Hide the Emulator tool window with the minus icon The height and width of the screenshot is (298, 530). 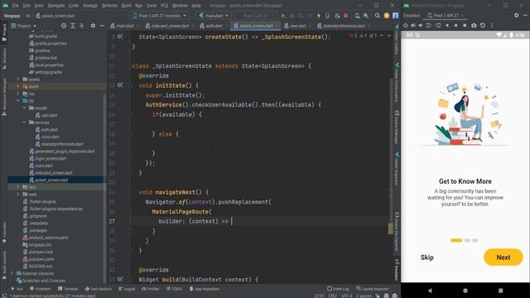(525, 16)
